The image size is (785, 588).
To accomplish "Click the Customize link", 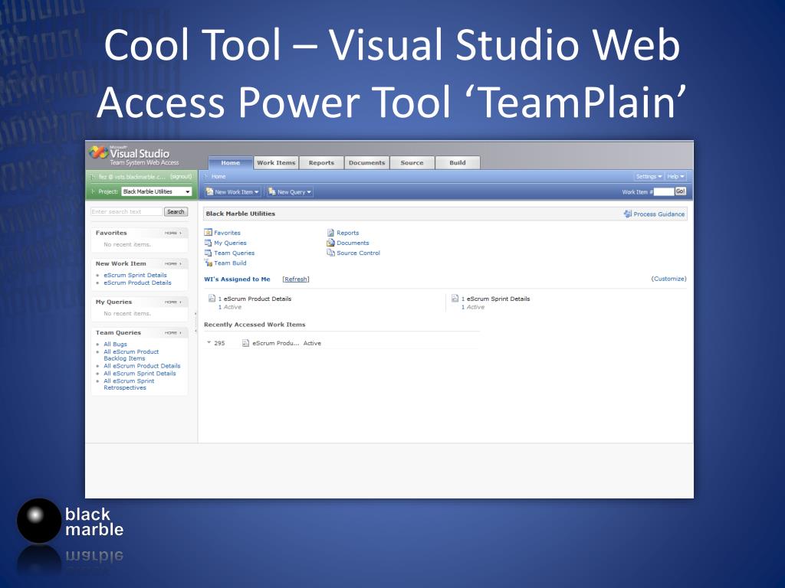I will coord(668,279).
